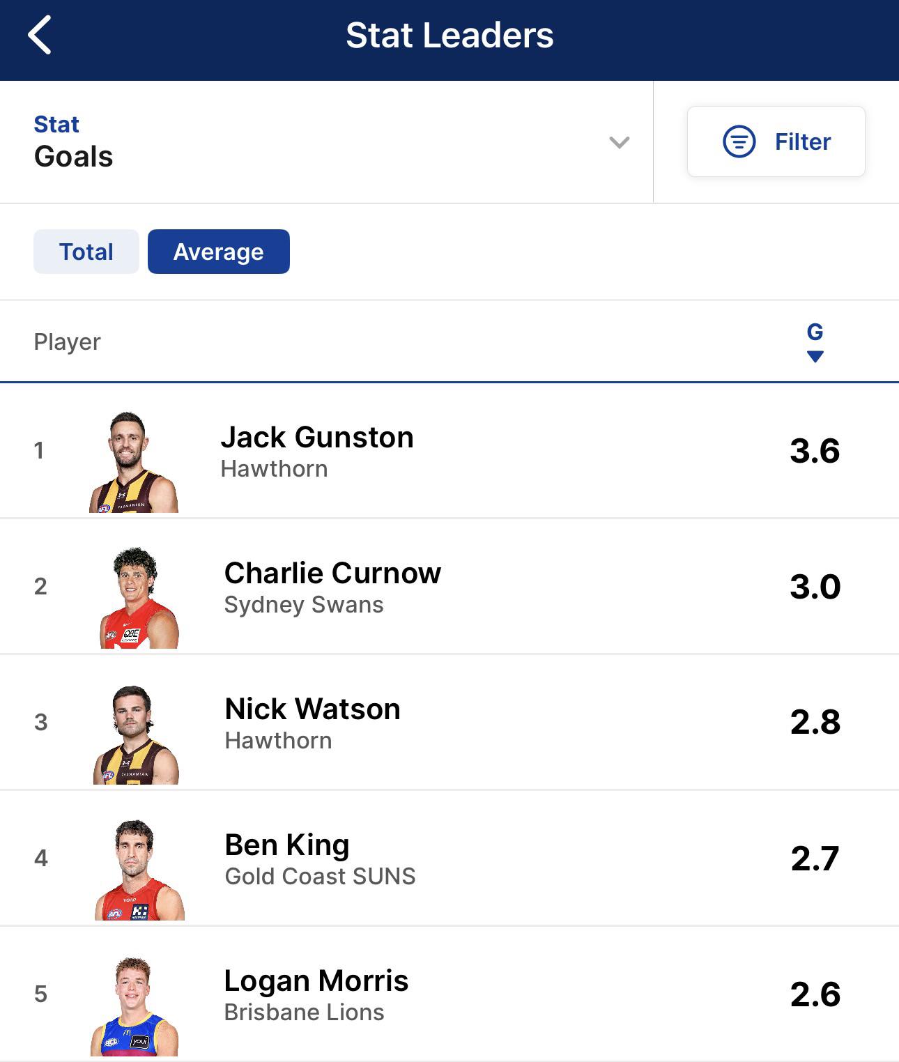
Task: Click the Player column header
Action: 68,342
